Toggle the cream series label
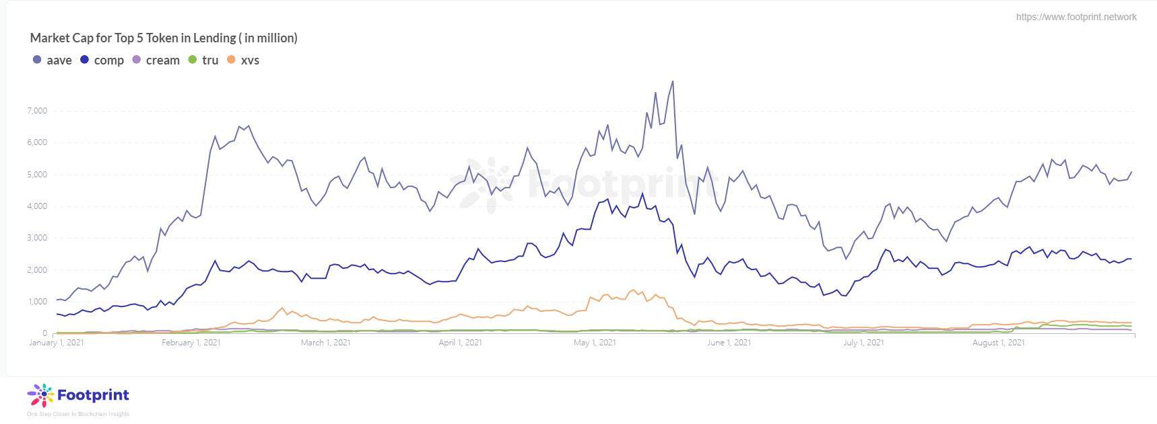 [163, 60]
